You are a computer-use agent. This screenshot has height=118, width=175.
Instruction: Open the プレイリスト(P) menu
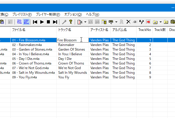coord(22,14)
